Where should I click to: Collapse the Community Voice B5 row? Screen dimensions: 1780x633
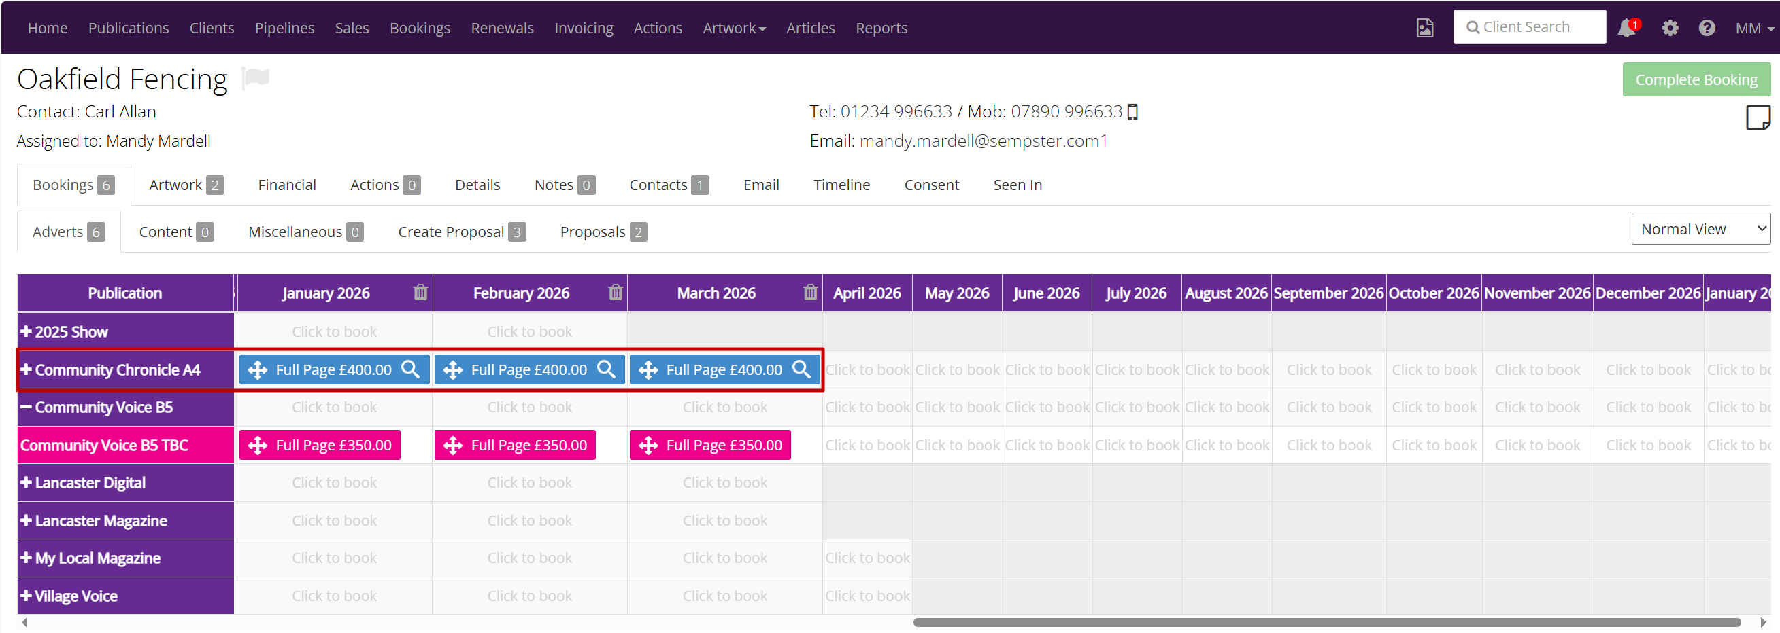click(x=26, y=408)
